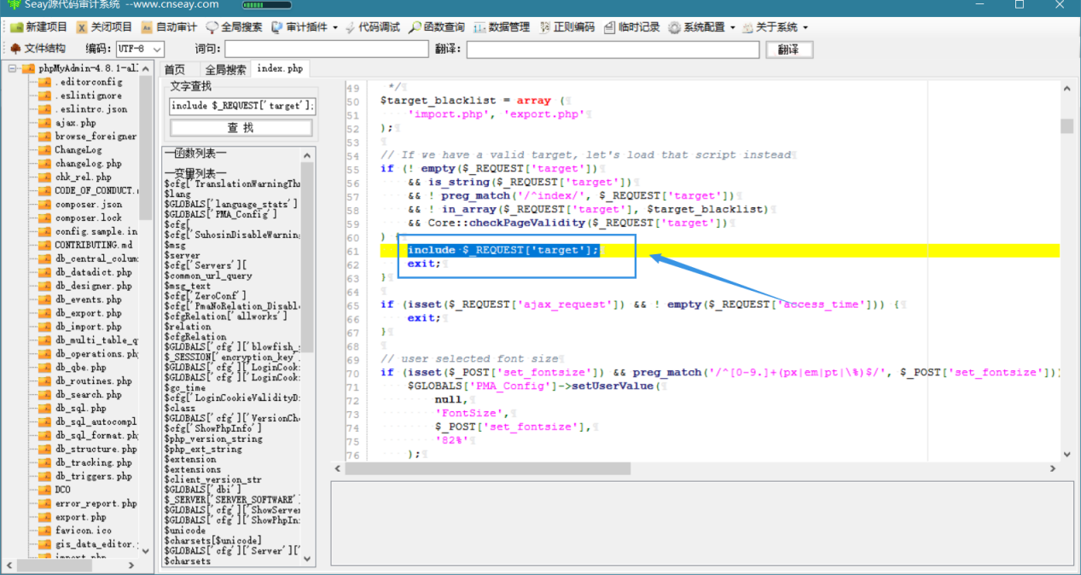Switch to the 全局搜索 tab
This screenshot has width=1081, height=575.
(x=225, y=69)
